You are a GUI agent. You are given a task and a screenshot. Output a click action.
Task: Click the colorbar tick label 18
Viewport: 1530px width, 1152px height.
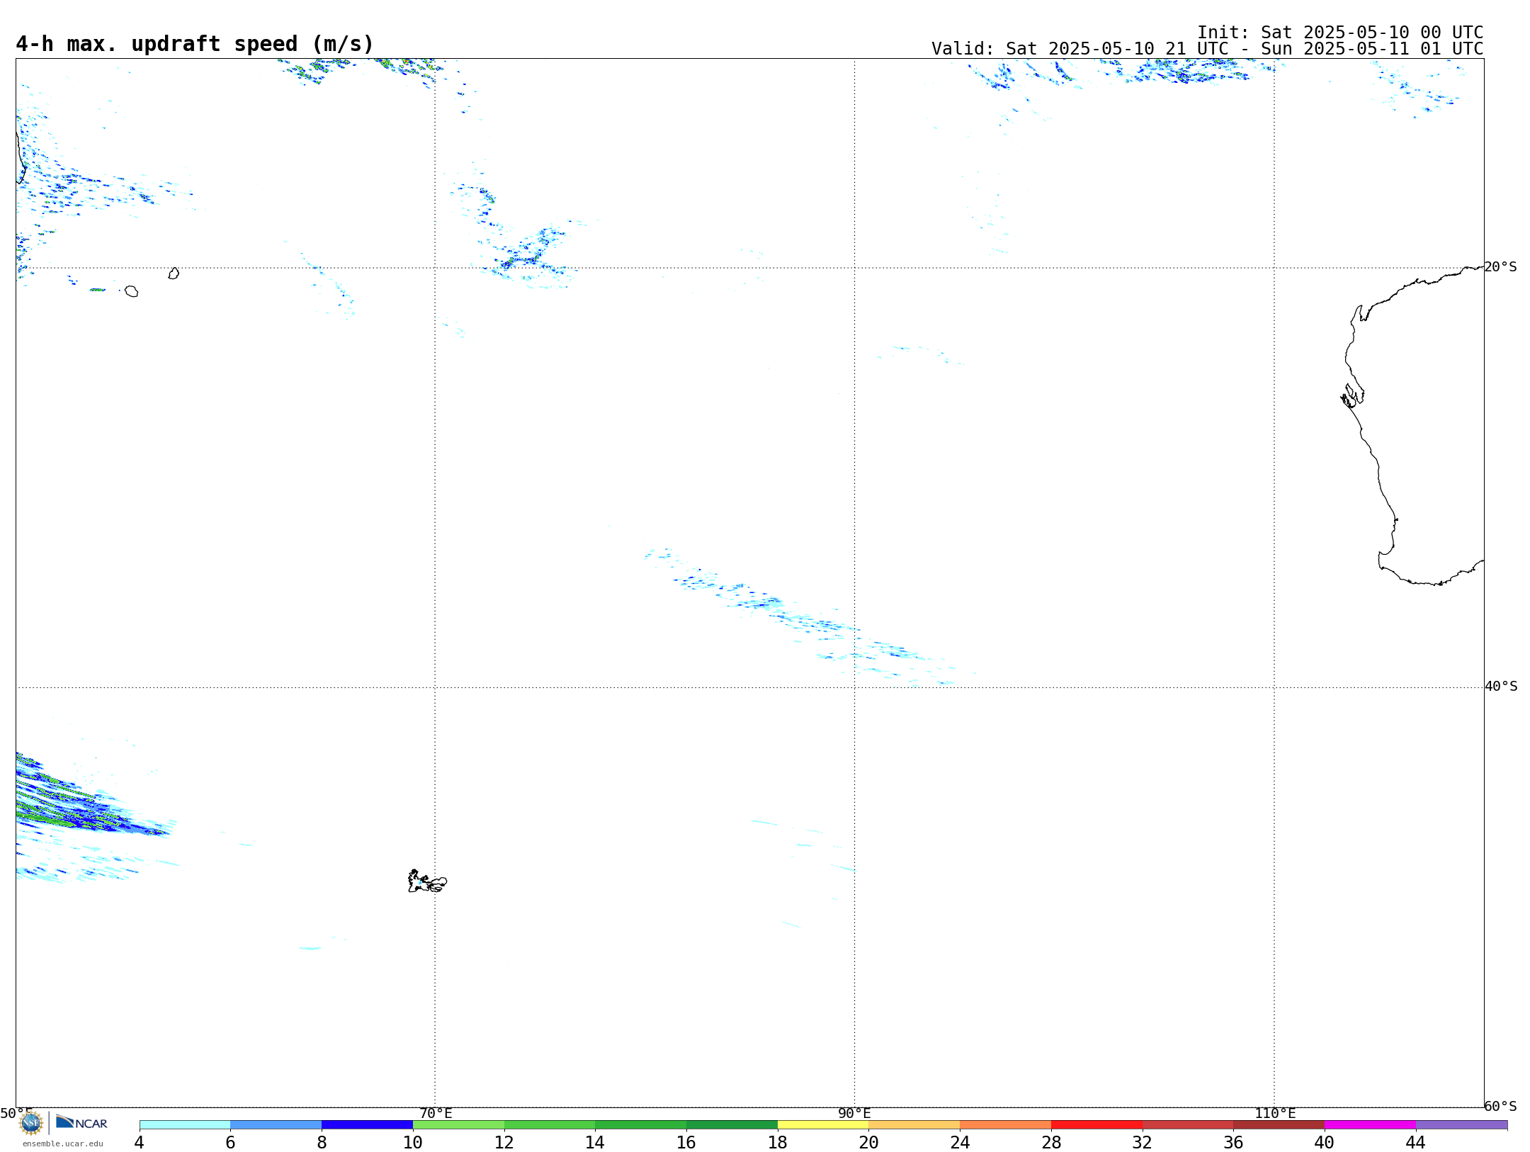click(778, 1143)
